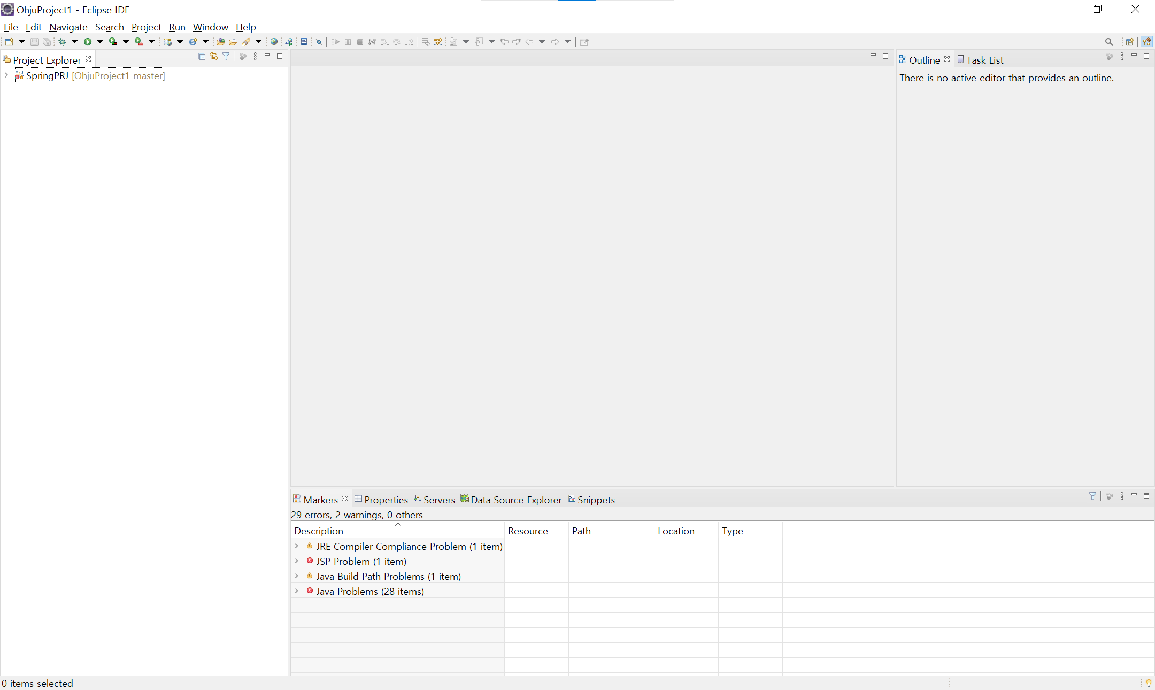Click the Next Annotation icon

453,42
